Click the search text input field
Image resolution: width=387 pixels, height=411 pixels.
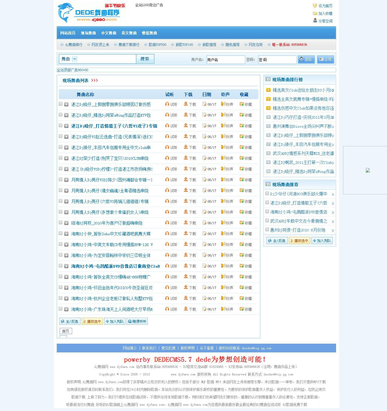pos(106,59)
